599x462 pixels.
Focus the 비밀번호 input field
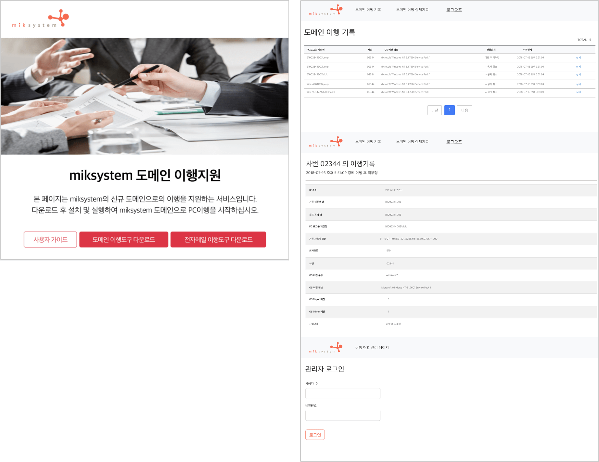tap(343, 416)
